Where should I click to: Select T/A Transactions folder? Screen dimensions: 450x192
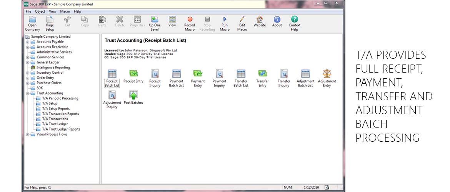point(55,119)
